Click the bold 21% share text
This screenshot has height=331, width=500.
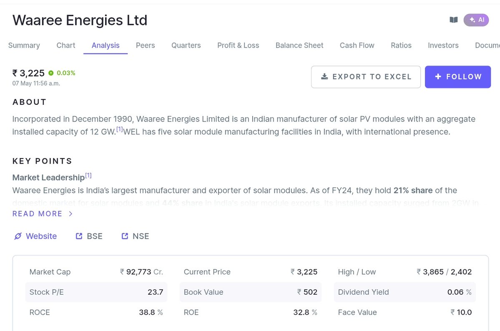tap(413, 191)
